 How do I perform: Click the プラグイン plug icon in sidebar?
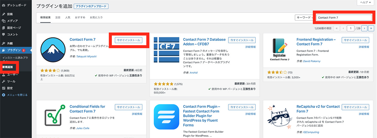(x=3, y=50)
